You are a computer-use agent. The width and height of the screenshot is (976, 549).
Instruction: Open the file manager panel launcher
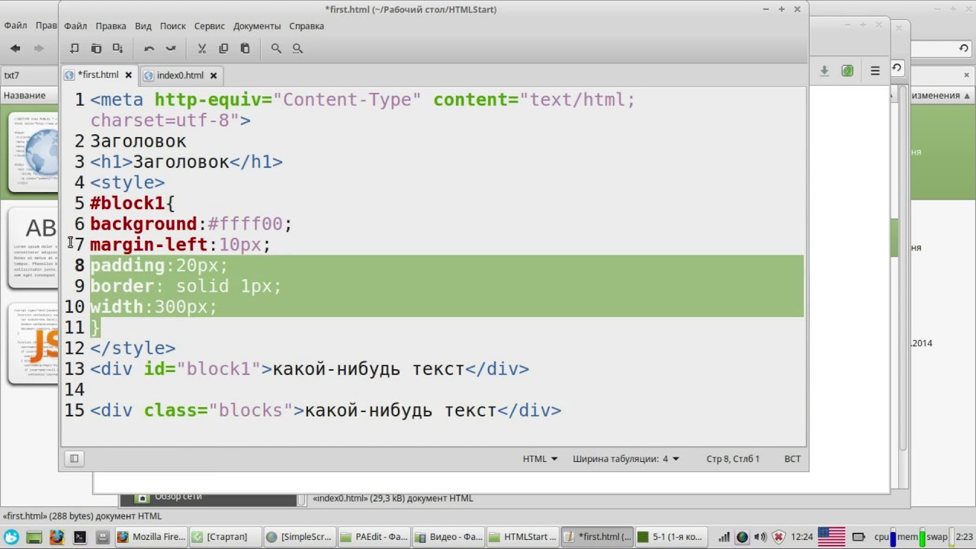(x=103, y=537)
